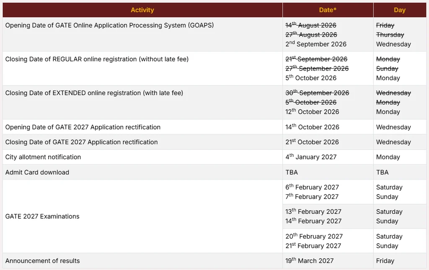Select the City allotment notification text
429x270 pixels.
pyautogui.click(x=43, y=157)
